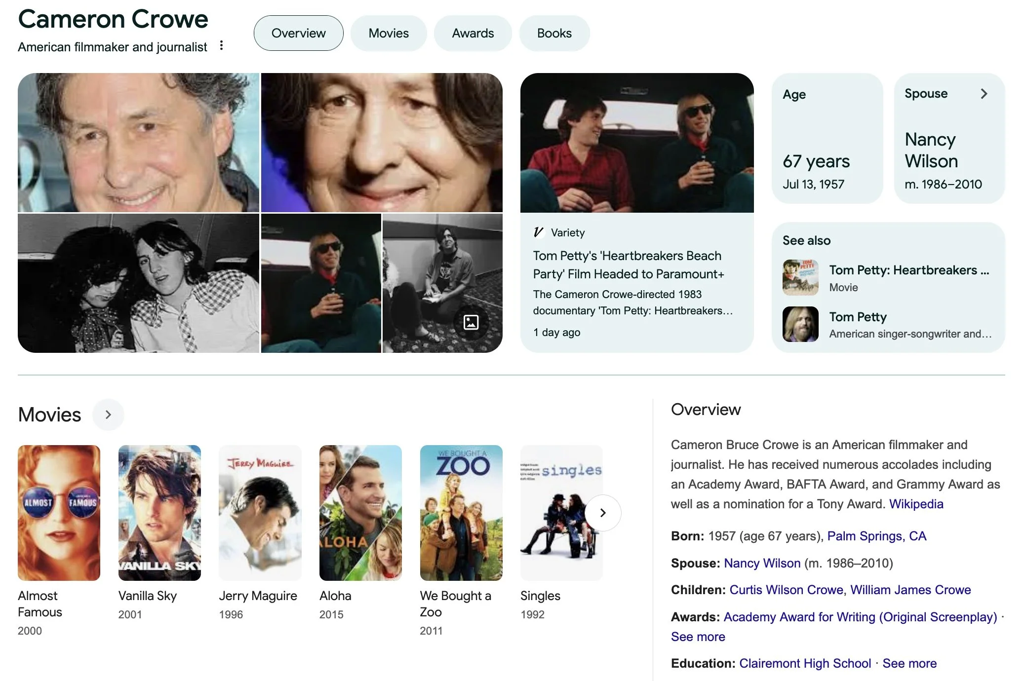Select the Awards tab
The width and height of the screenshot is (1026, 681).
coord(473,33)
